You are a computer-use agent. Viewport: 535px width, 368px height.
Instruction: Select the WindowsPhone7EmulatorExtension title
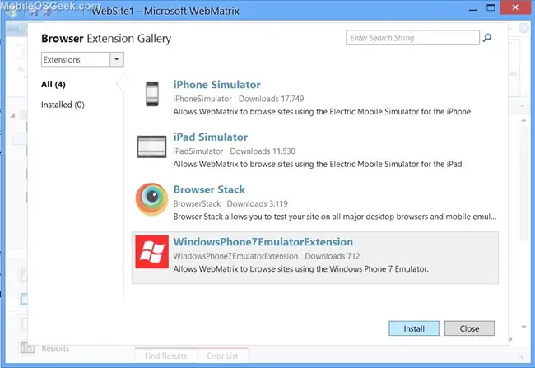pyautogui.click(x=263, y=242)
